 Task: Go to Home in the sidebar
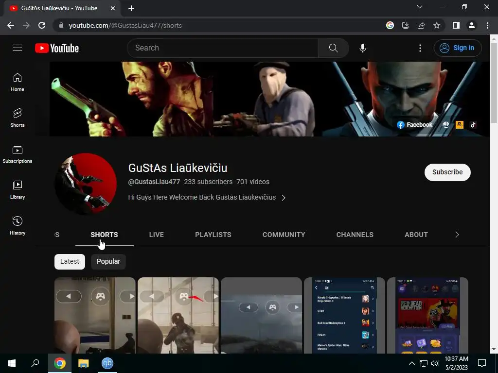(18, 82)
